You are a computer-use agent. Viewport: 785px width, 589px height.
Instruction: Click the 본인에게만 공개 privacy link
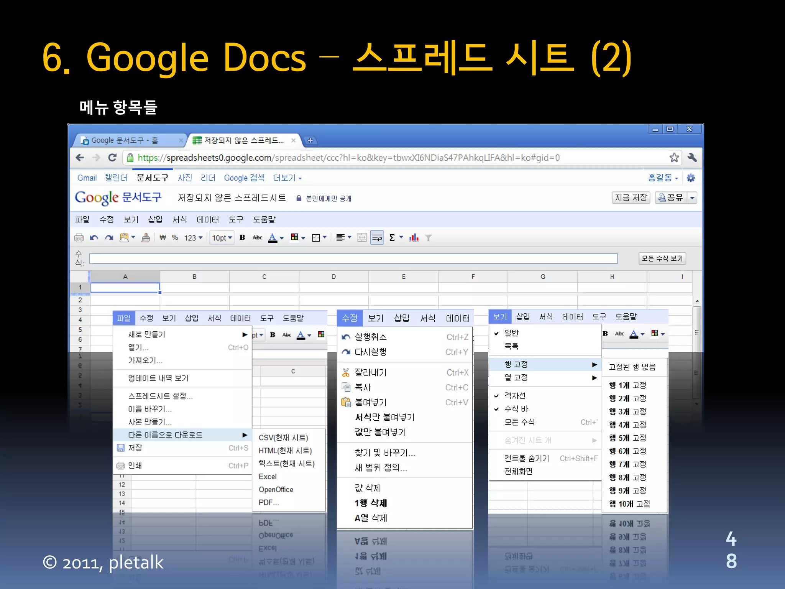click(x=328, y=198)
